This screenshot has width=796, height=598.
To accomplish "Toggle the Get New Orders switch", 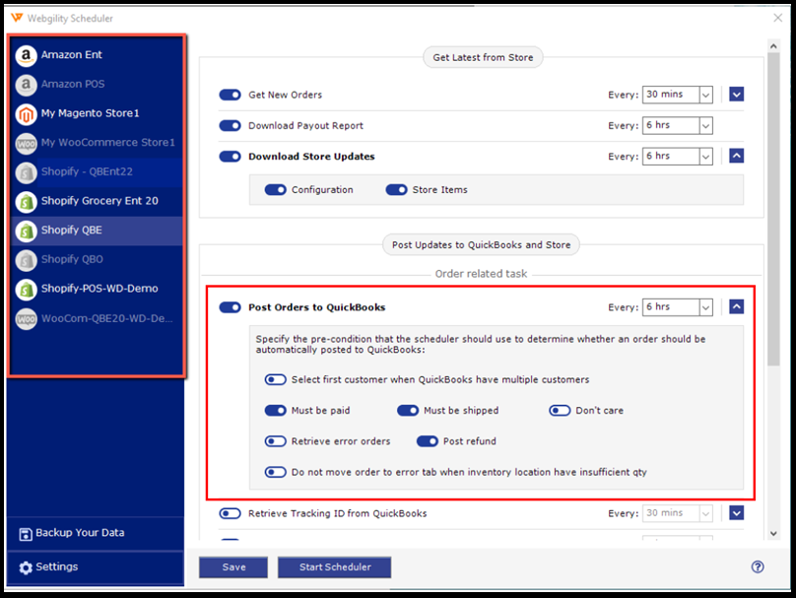I will 230,96.
